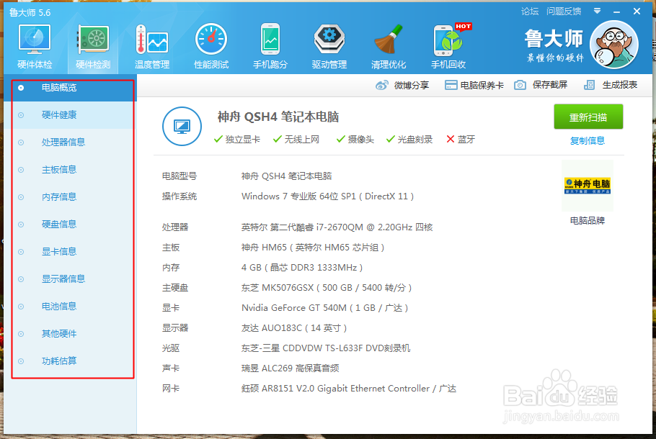Screen dimensions: 656x439
Task: Click the 神舟 HM65 motherboard value
Action: 313,248
